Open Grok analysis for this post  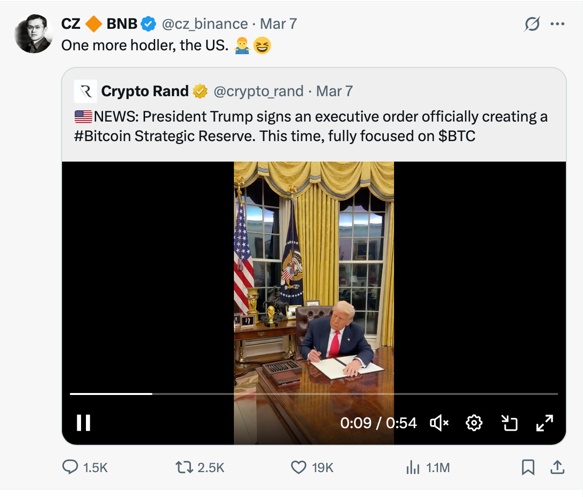tap(532, 23)
